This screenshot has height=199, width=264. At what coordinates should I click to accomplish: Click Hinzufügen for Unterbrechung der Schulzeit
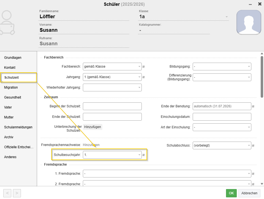click(x=92, y=127)
